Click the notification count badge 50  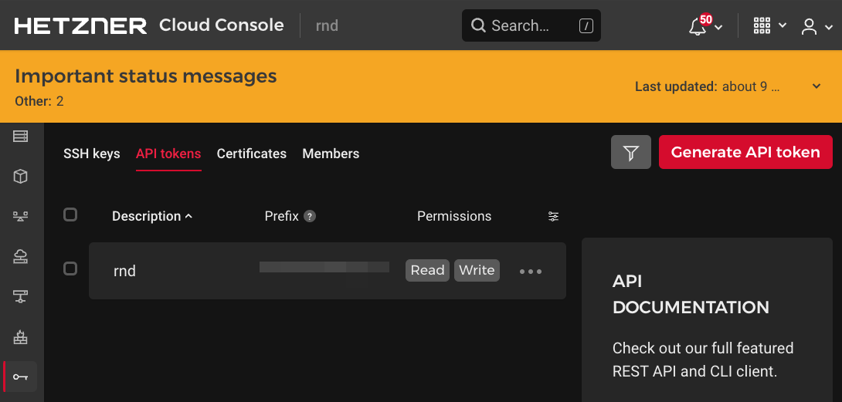tap(705, 20)
